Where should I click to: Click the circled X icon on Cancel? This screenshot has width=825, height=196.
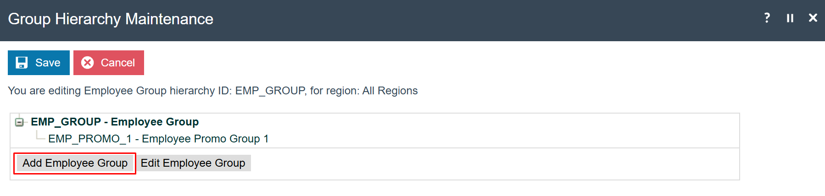point(87,63)
